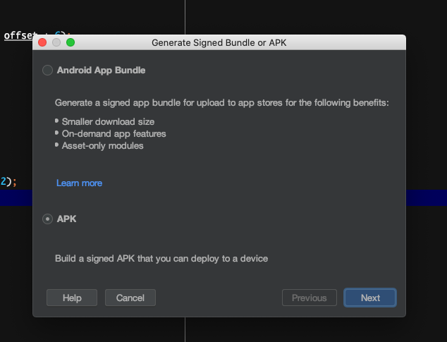The image size is (447, 342).
Task: Click the "On-demand app features" bullet text
Action: click(x=114, y=134)
